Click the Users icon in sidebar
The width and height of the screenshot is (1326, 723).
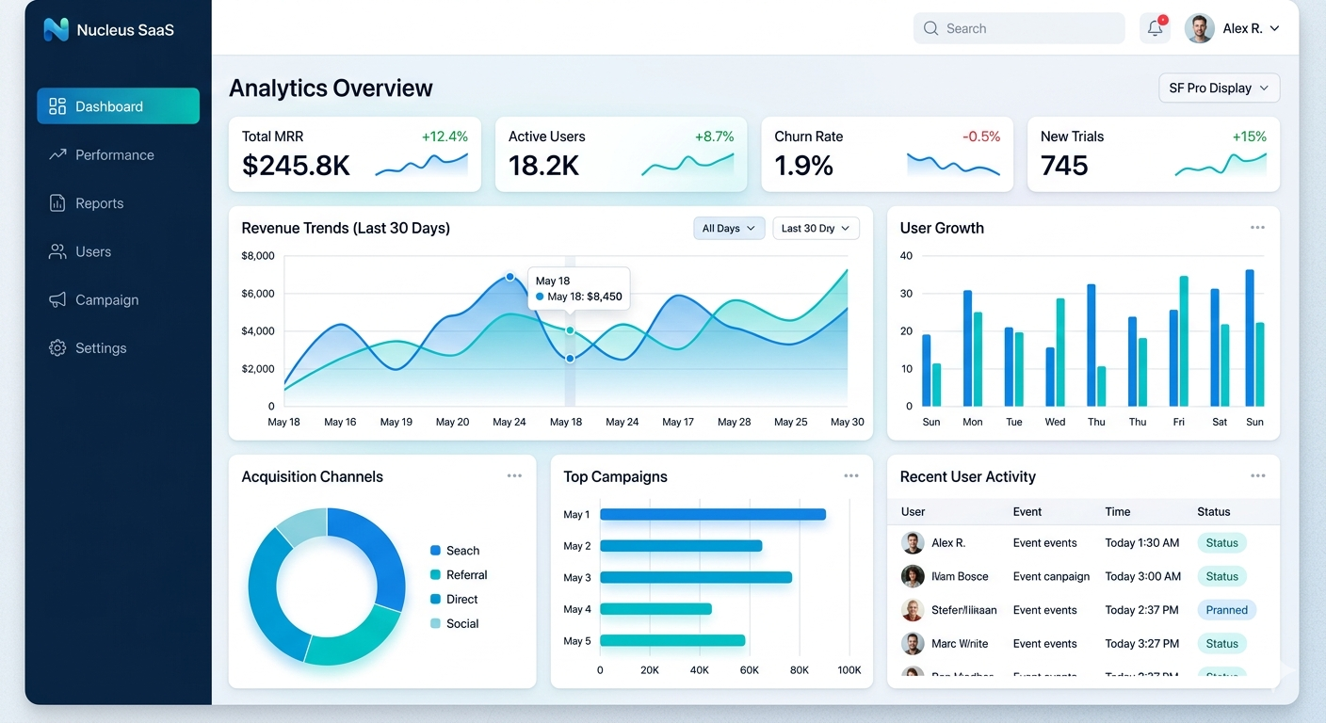57,251
